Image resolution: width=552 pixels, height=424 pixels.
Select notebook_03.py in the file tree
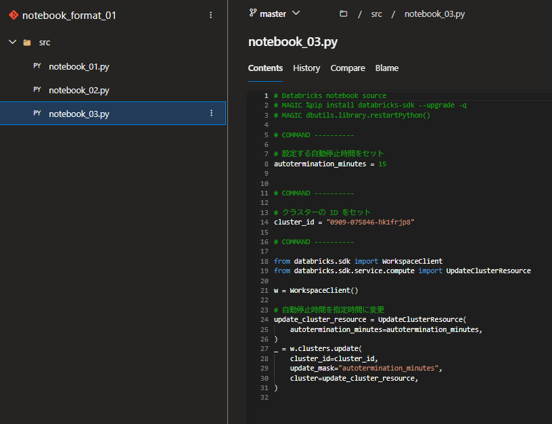(79, 114)
